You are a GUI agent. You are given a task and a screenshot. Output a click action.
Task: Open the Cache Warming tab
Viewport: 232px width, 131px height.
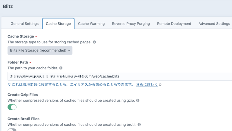91,24
